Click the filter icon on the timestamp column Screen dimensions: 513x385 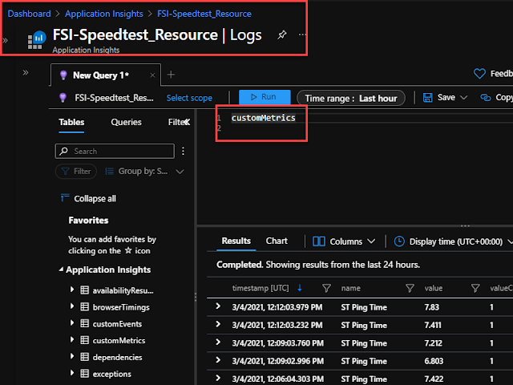point(326,288)
